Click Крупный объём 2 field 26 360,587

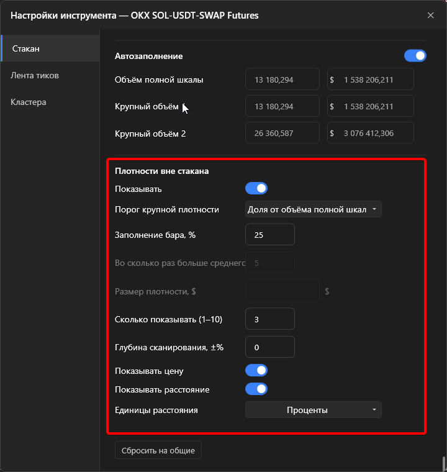pyautogui.click(x=282, y=133)
